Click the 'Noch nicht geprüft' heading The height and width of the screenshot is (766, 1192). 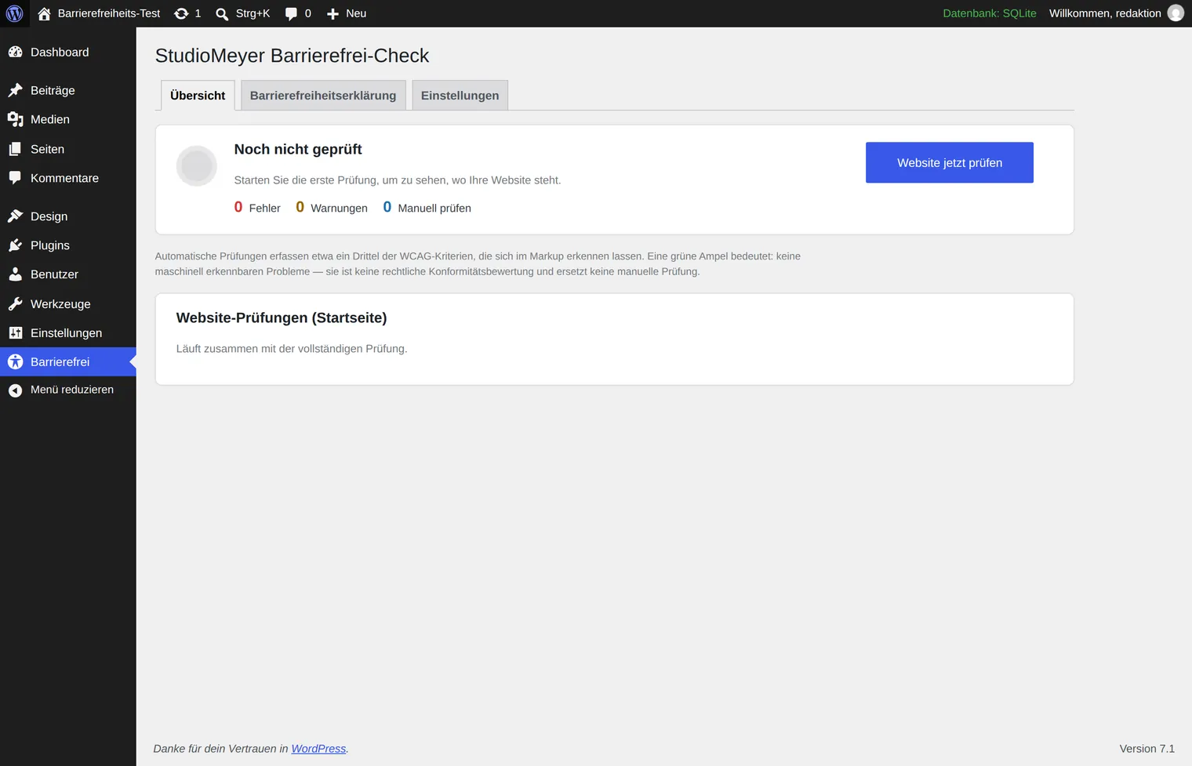[298, 149]
